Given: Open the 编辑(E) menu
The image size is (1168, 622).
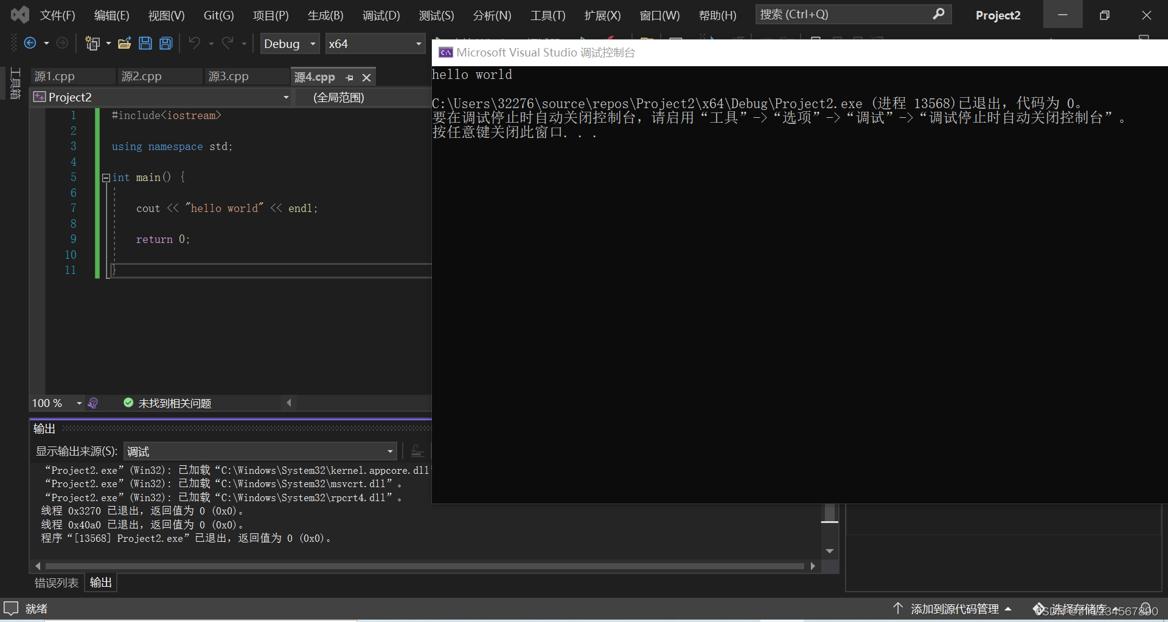Looking at the screenshot, I should click(x=112, y=15).
